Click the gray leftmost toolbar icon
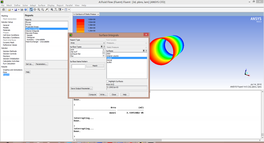The image size is (264, 143). [x=4, y=10]
